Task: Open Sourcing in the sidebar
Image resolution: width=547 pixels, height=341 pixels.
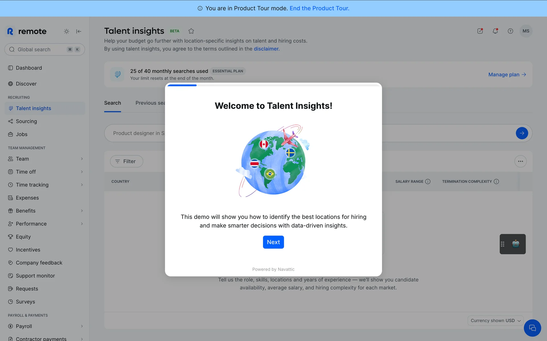Action: click(26, 121)
